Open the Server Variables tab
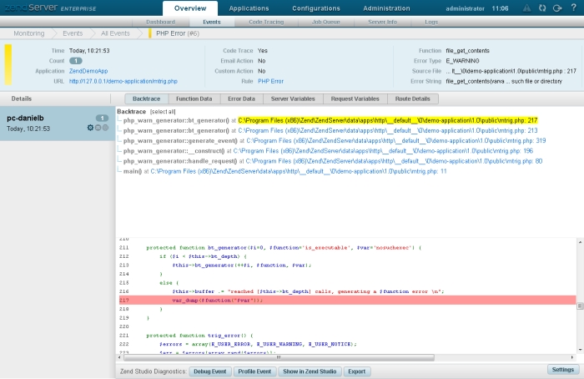The image size is (584, 379). 293,99
